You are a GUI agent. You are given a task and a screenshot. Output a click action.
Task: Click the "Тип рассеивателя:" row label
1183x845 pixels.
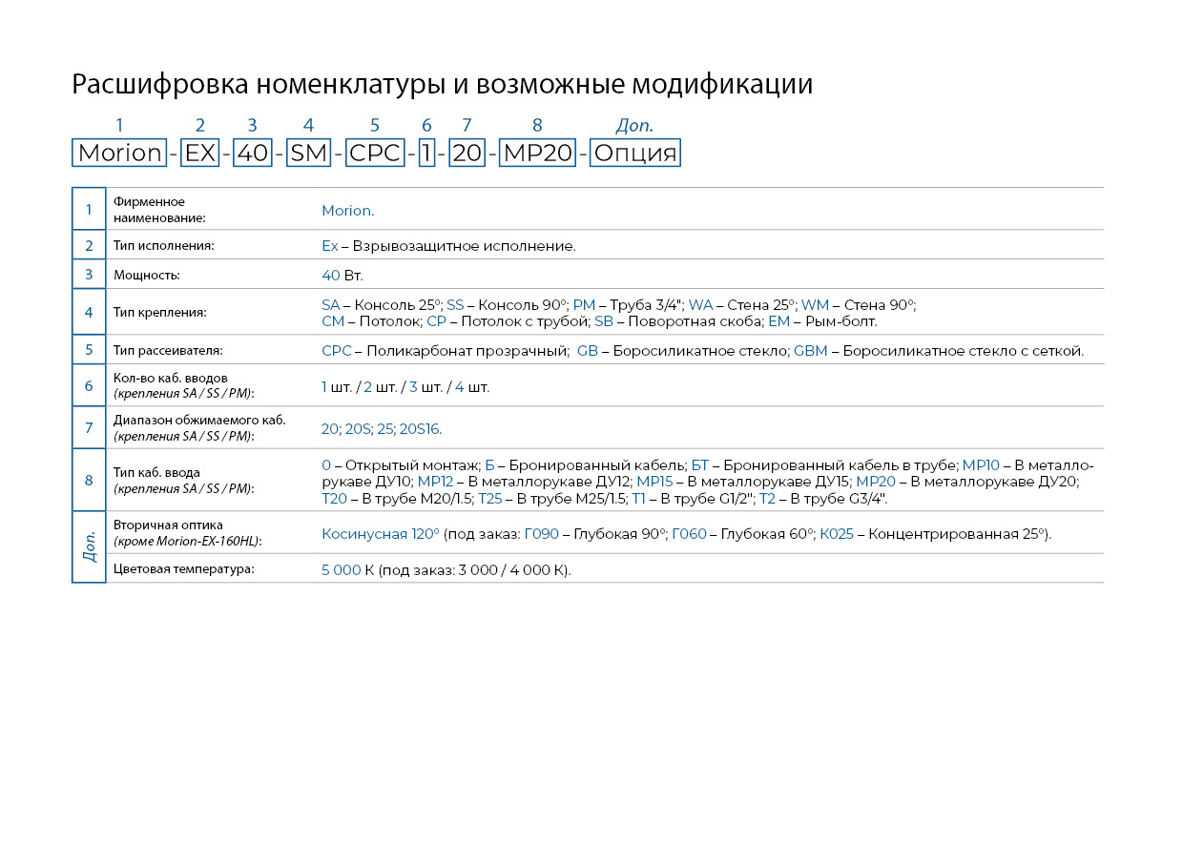[168, 351]
